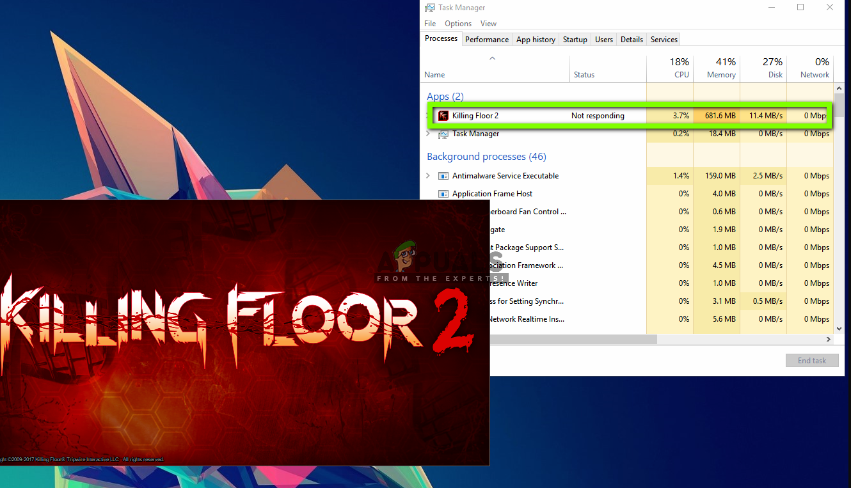Click the Antimalware Service Executable icon

(x=443, y=176)
